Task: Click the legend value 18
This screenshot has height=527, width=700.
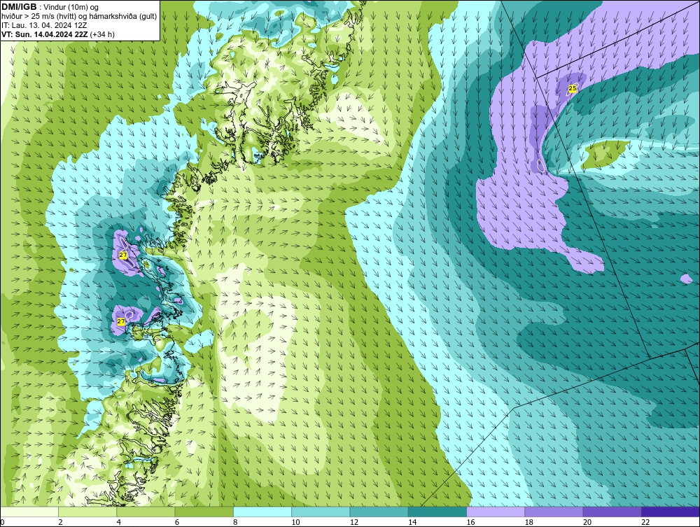Action: pyautogui.click(x=529, y=522)
